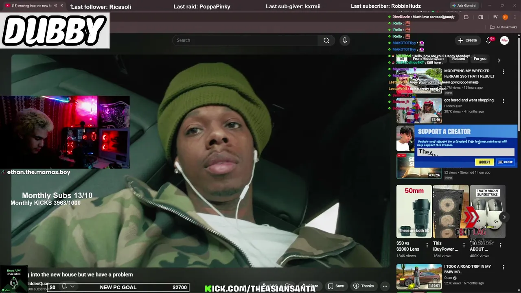The height and width of the screenshot is (293, 521).
Task: Click got bored and went shopping thumbnail
Action: point(419,110)
